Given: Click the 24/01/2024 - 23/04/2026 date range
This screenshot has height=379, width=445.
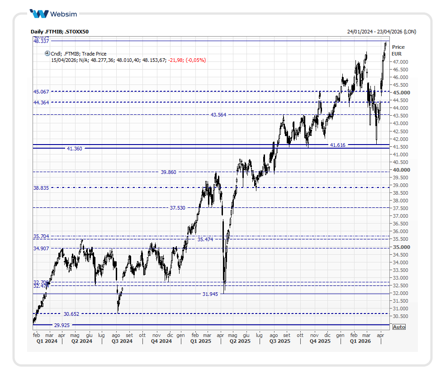Looking at the screenshot, I should [x=381, y=32].
